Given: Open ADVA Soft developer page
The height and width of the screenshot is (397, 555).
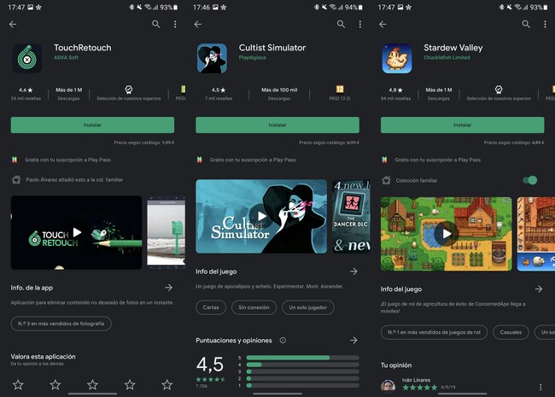Looking at the screenshot, I should [67, 57].
